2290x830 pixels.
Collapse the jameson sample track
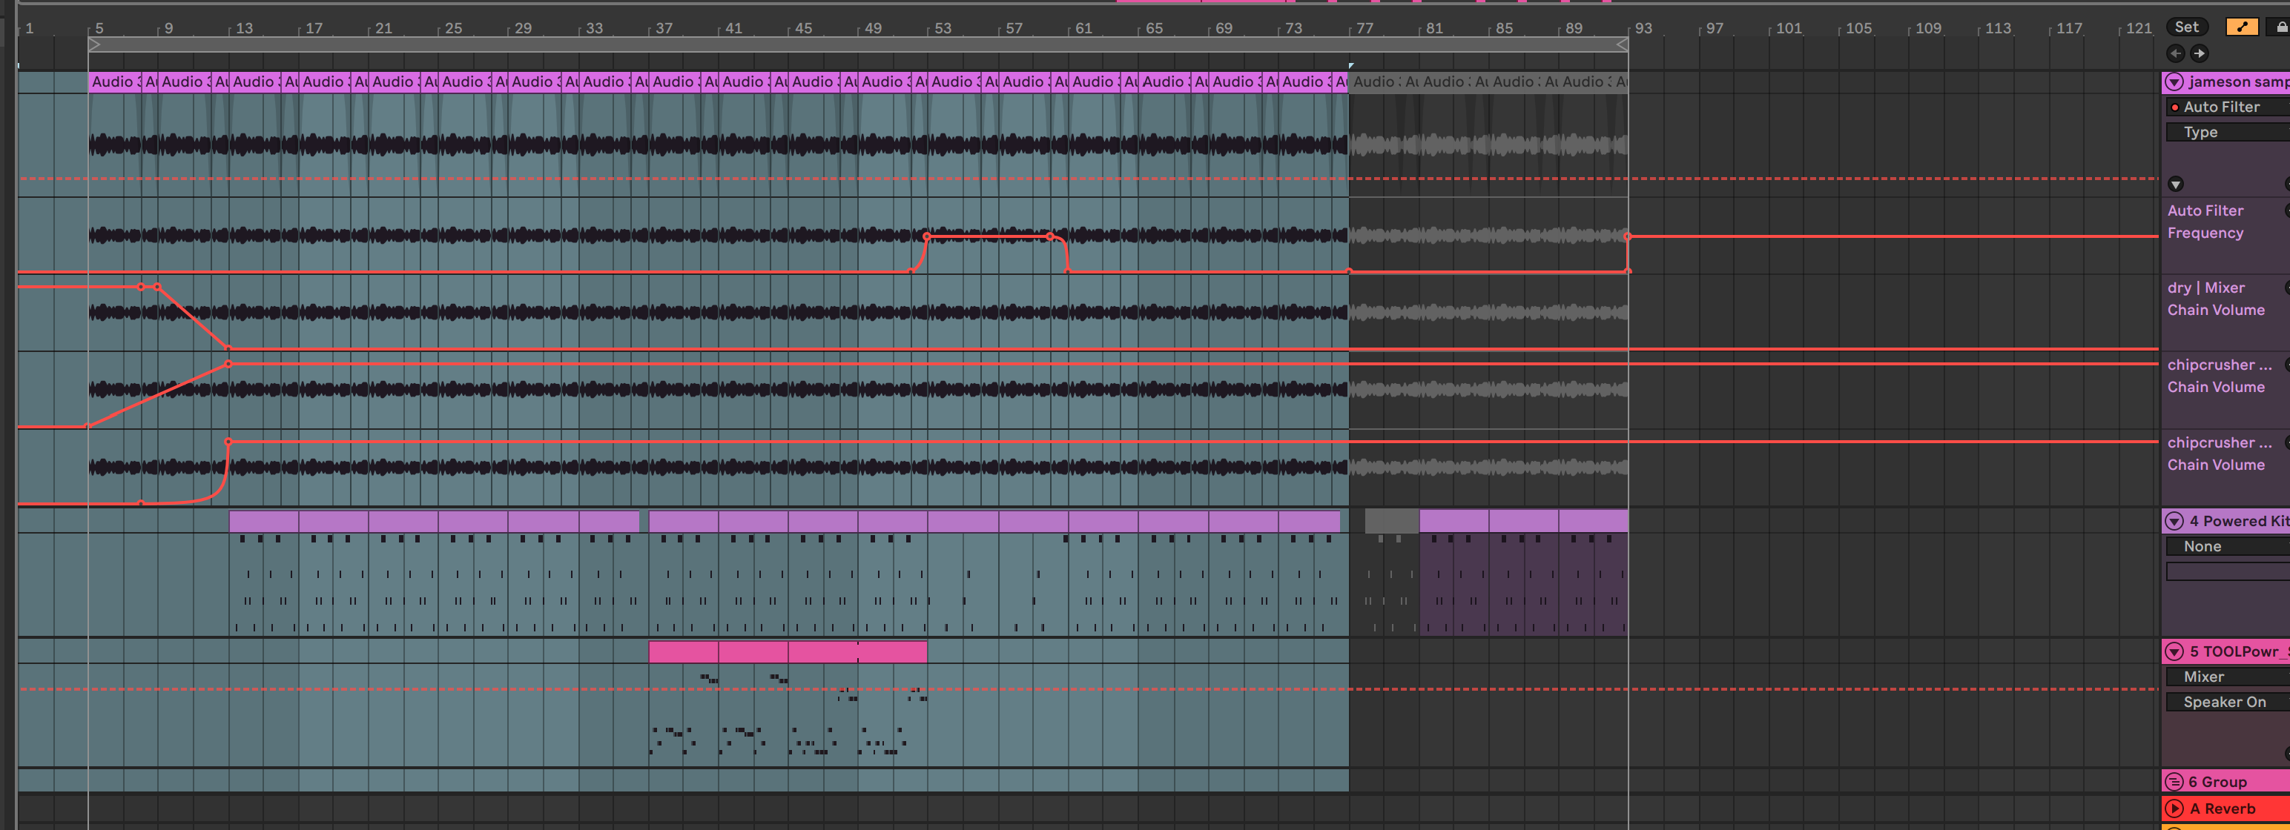pyautogui.click(x=2174, y=82)
